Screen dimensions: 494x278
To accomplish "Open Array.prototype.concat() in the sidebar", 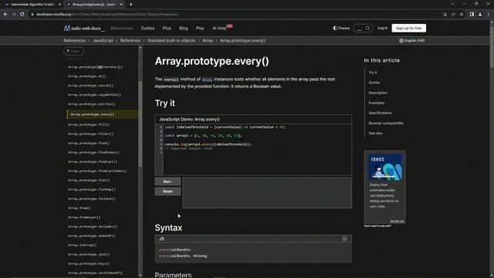I will coord(91,86).
